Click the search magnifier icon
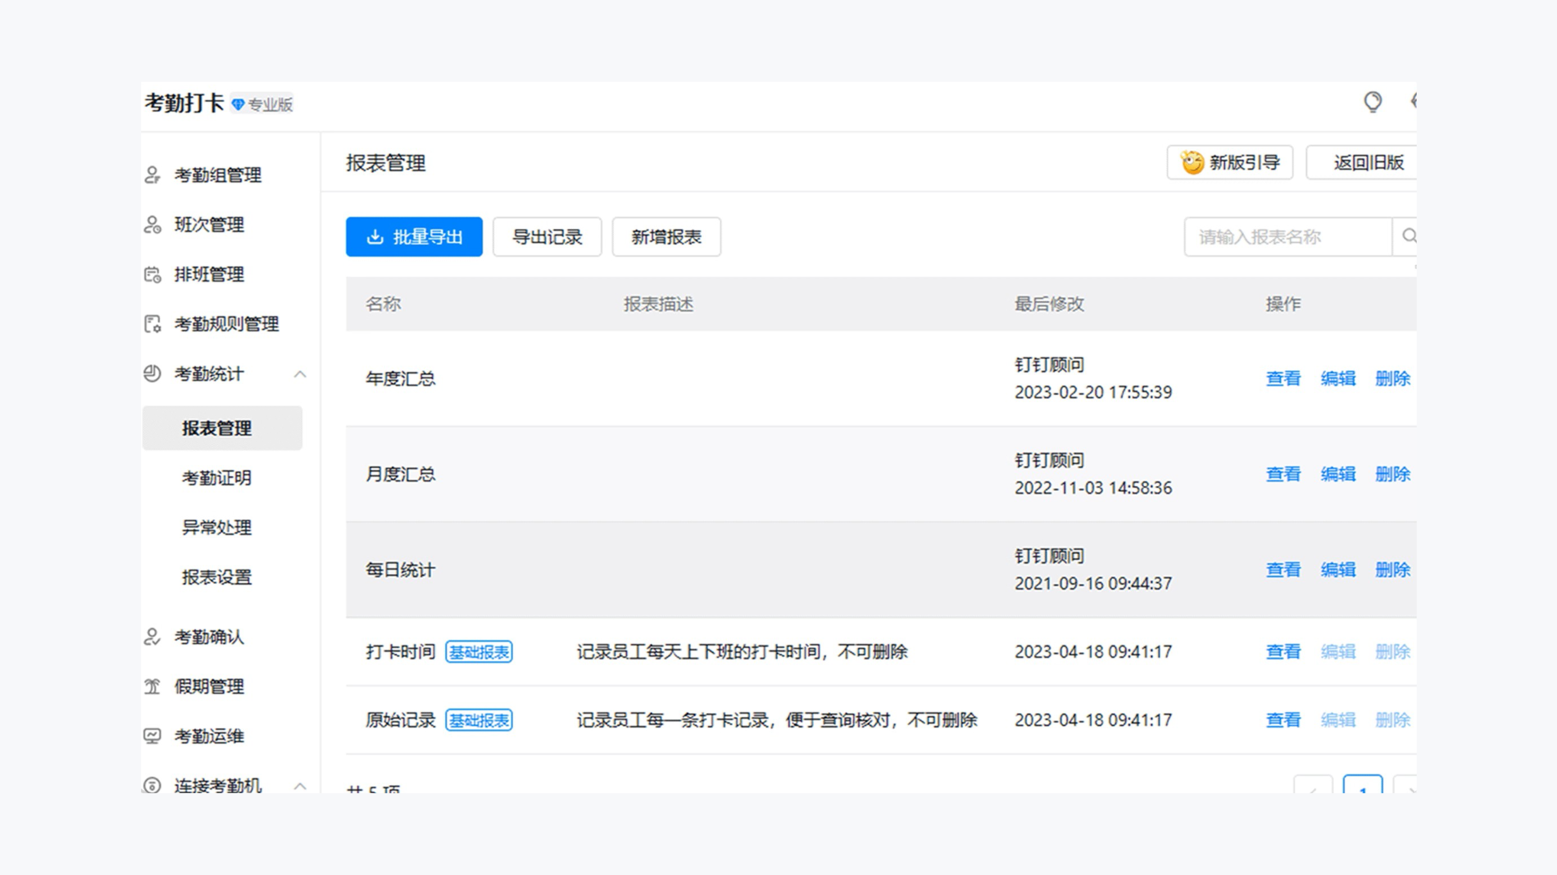 [x=1409, y=236]
